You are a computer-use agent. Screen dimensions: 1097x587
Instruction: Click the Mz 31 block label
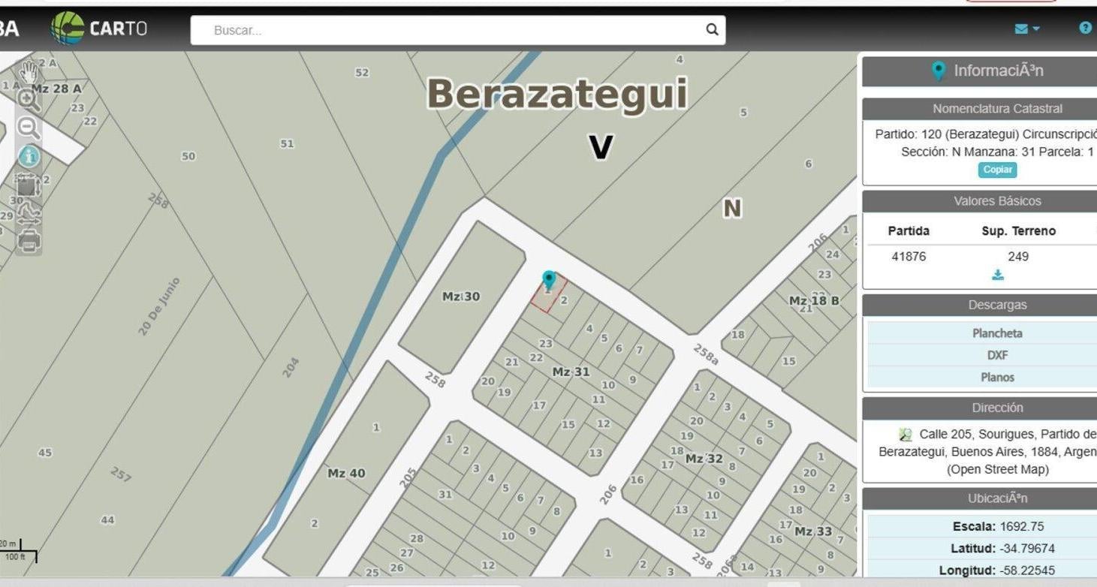click(571, 372)
